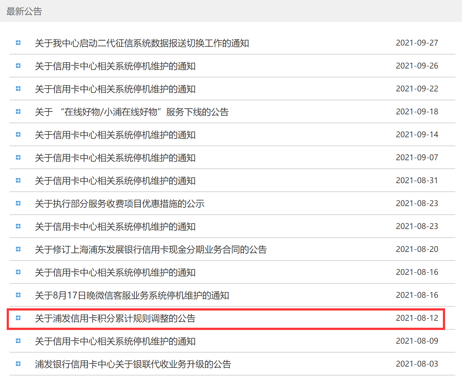Click arrow icon of the 2021-08-31 停机维护 notice

point(18,180)
